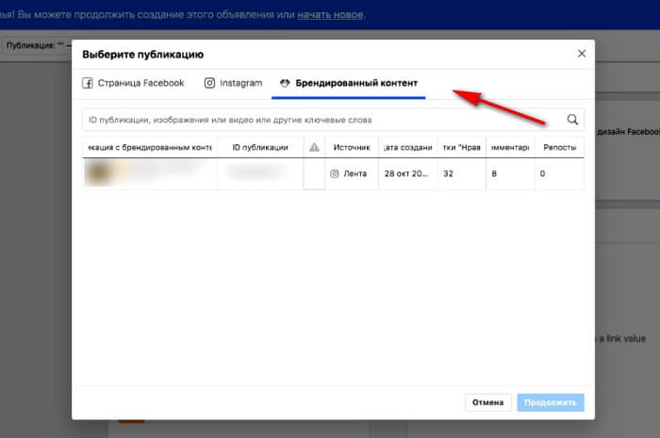The width and height of the screenshot is (660, 438).
Task: Select the Брендированный контент tab
Action: 348,83
